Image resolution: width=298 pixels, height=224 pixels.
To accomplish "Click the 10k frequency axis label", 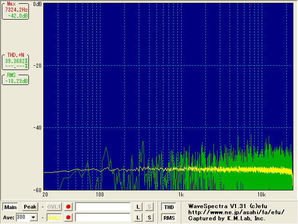I will click(x=262, y=195).
